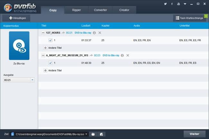
Task: Click the DVDFab mascot logo
Action: [8, 8]
